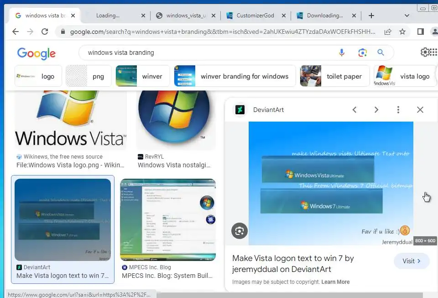The width and height of the screenshot is (438, 298).
Task: Filter results by 'logo' chip
Action: tap(38, 76)
